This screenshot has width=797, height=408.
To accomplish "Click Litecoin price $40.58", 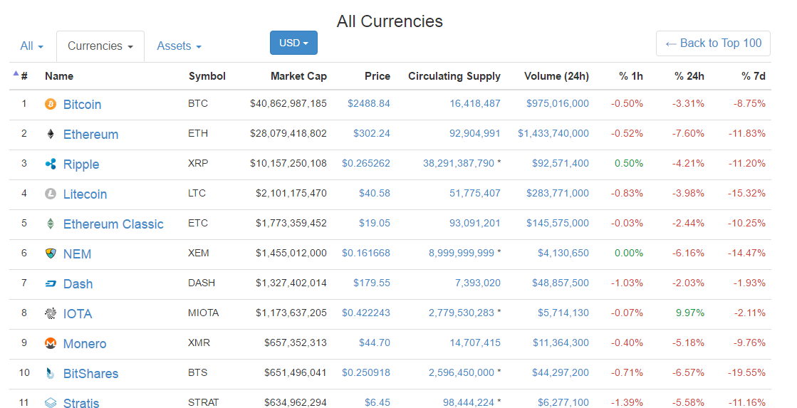I will pos(375,194).
